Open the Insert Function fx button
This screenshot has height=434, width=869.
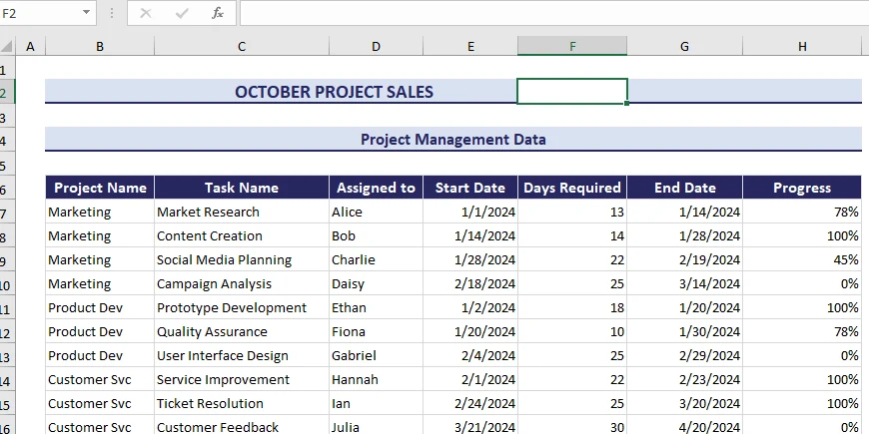pyautogui.click(x=218, y=13)
